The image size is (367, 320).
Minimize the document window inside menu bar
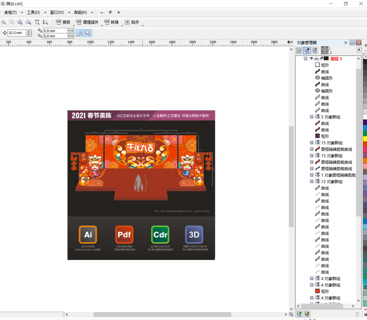point(102,12)
